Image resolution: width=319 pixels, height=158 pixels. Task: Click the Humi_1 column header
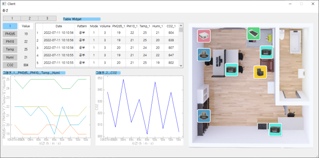(x=158, y=26)
